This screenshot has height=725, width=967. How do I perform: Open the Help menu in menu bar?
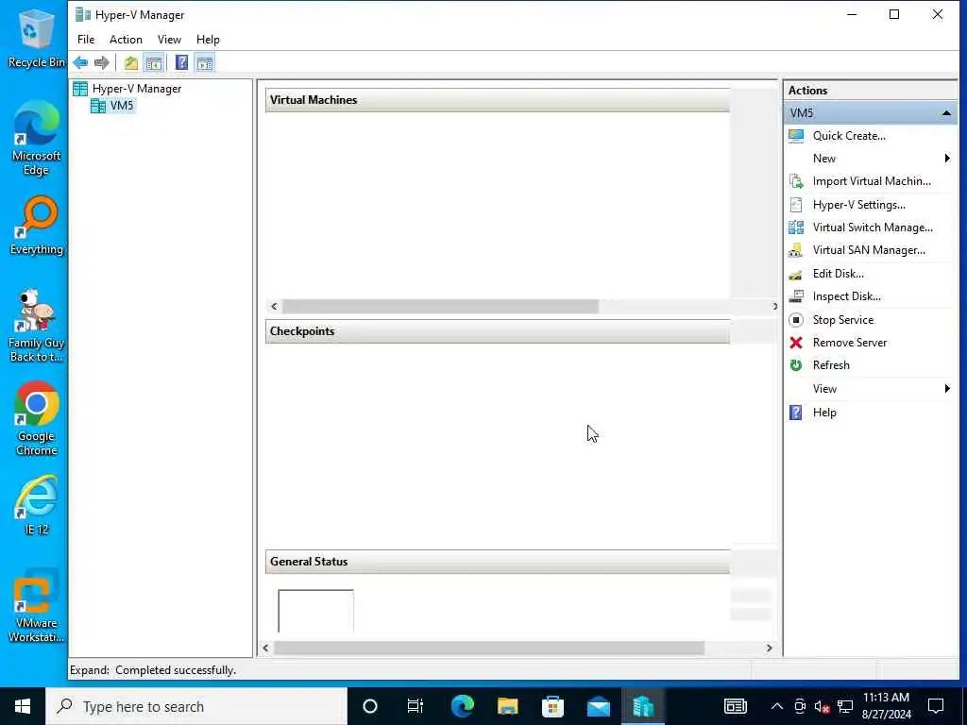click(208, 40)
